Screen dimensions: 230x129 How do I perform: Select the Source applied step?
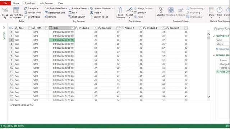(x=223, y=60)
